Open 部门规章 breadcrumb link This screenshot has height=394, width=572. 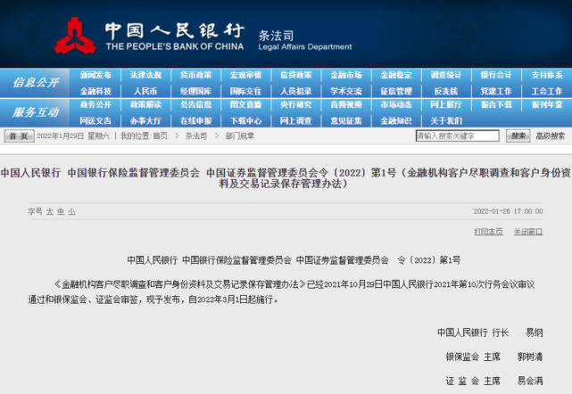coord(240,136)
